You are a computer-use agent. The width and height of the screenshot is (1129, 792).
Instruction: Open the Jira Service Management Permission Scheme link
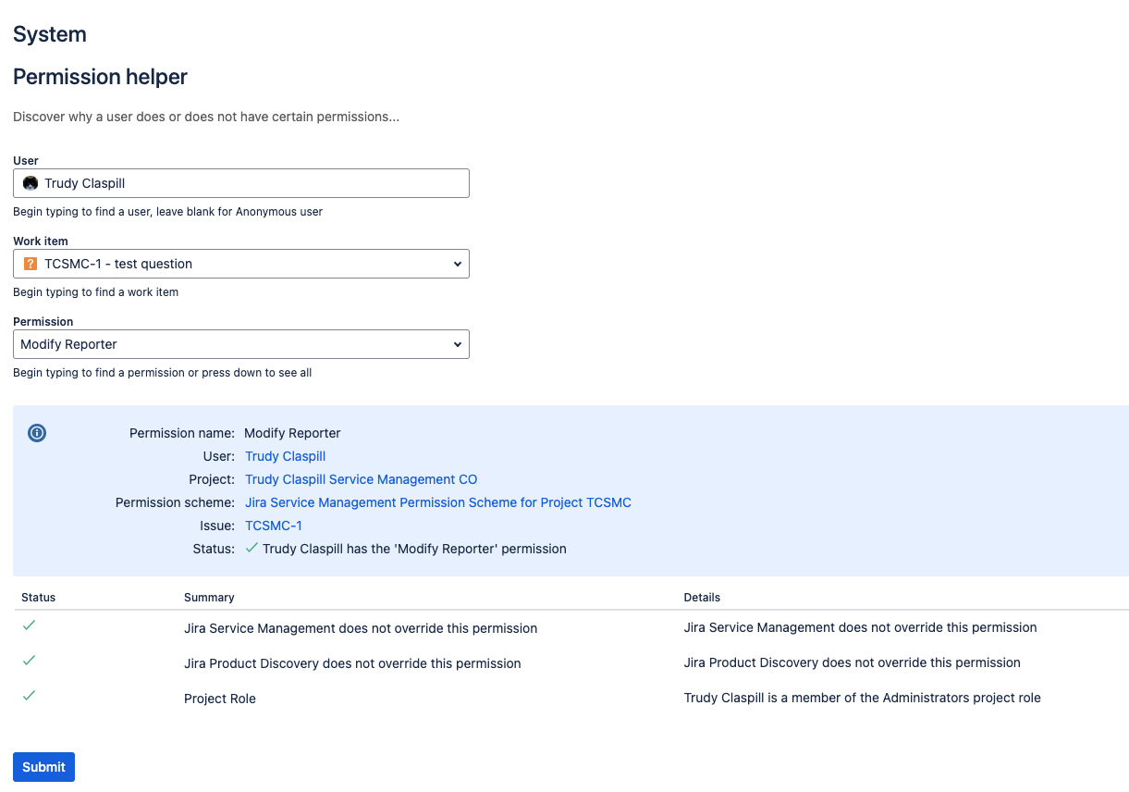(x=437, y=501)
